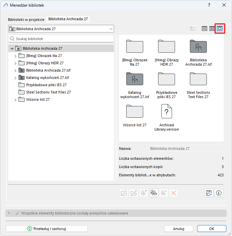
Task: Select Przykładowe pliki IES 27 tree row
Action: click(x=61, y=85)
